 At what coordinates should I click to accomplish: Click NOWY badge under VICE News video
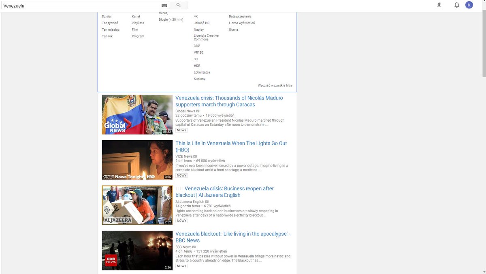(x=181, y=175)
